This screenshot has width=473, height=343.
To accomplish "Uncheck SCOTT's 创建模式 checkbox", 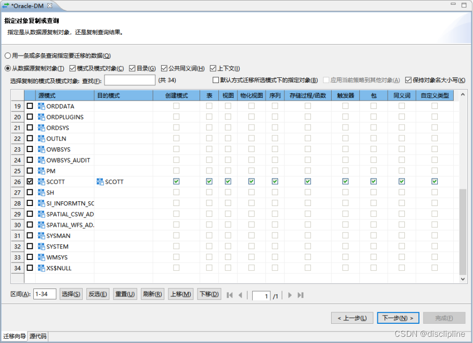I will tap(176, 181).
